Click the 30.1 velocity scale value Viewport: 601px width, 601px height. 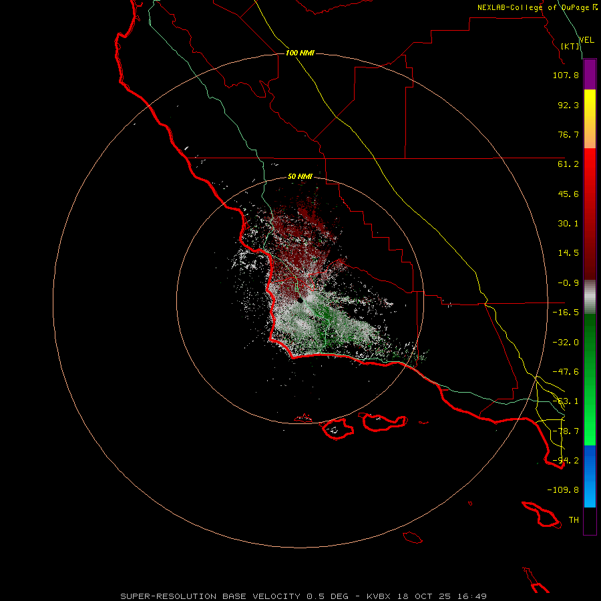click(568, 224)
